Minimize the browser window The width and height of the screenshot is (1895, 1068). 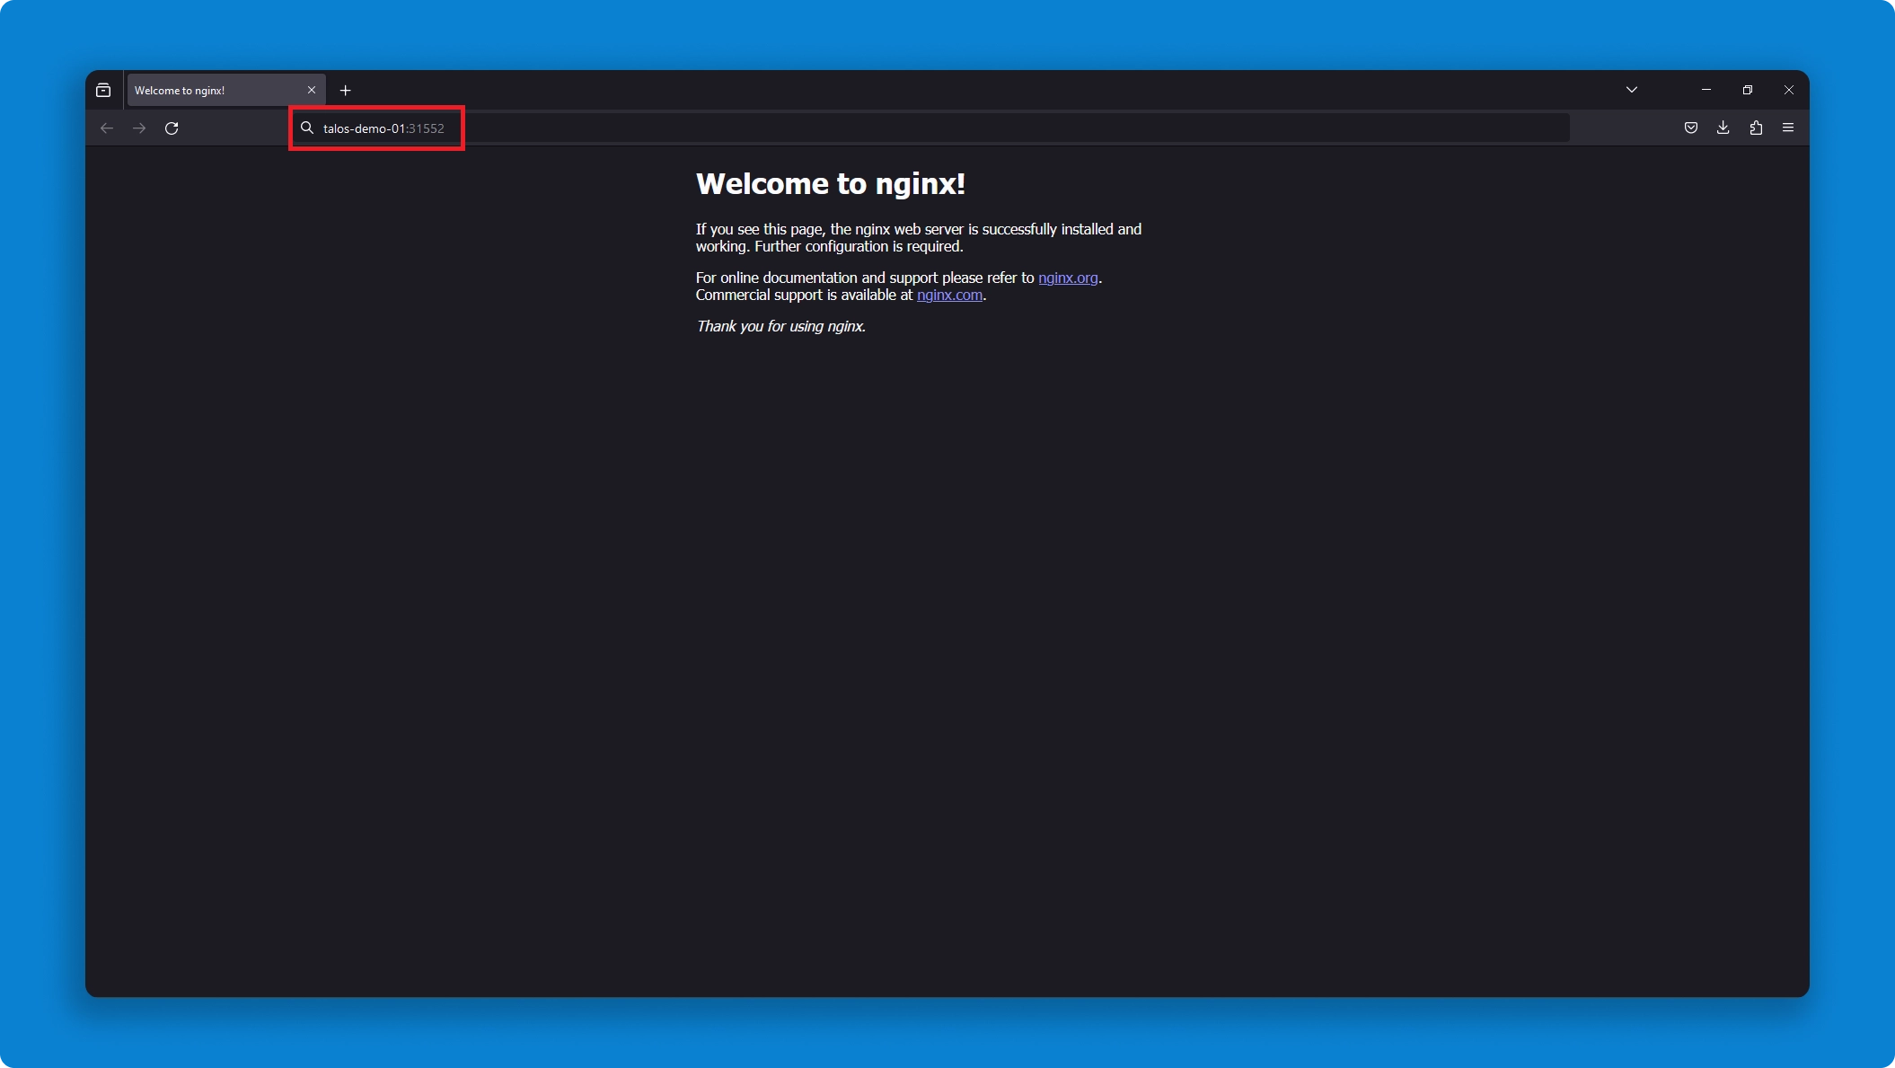(1706, 90)
